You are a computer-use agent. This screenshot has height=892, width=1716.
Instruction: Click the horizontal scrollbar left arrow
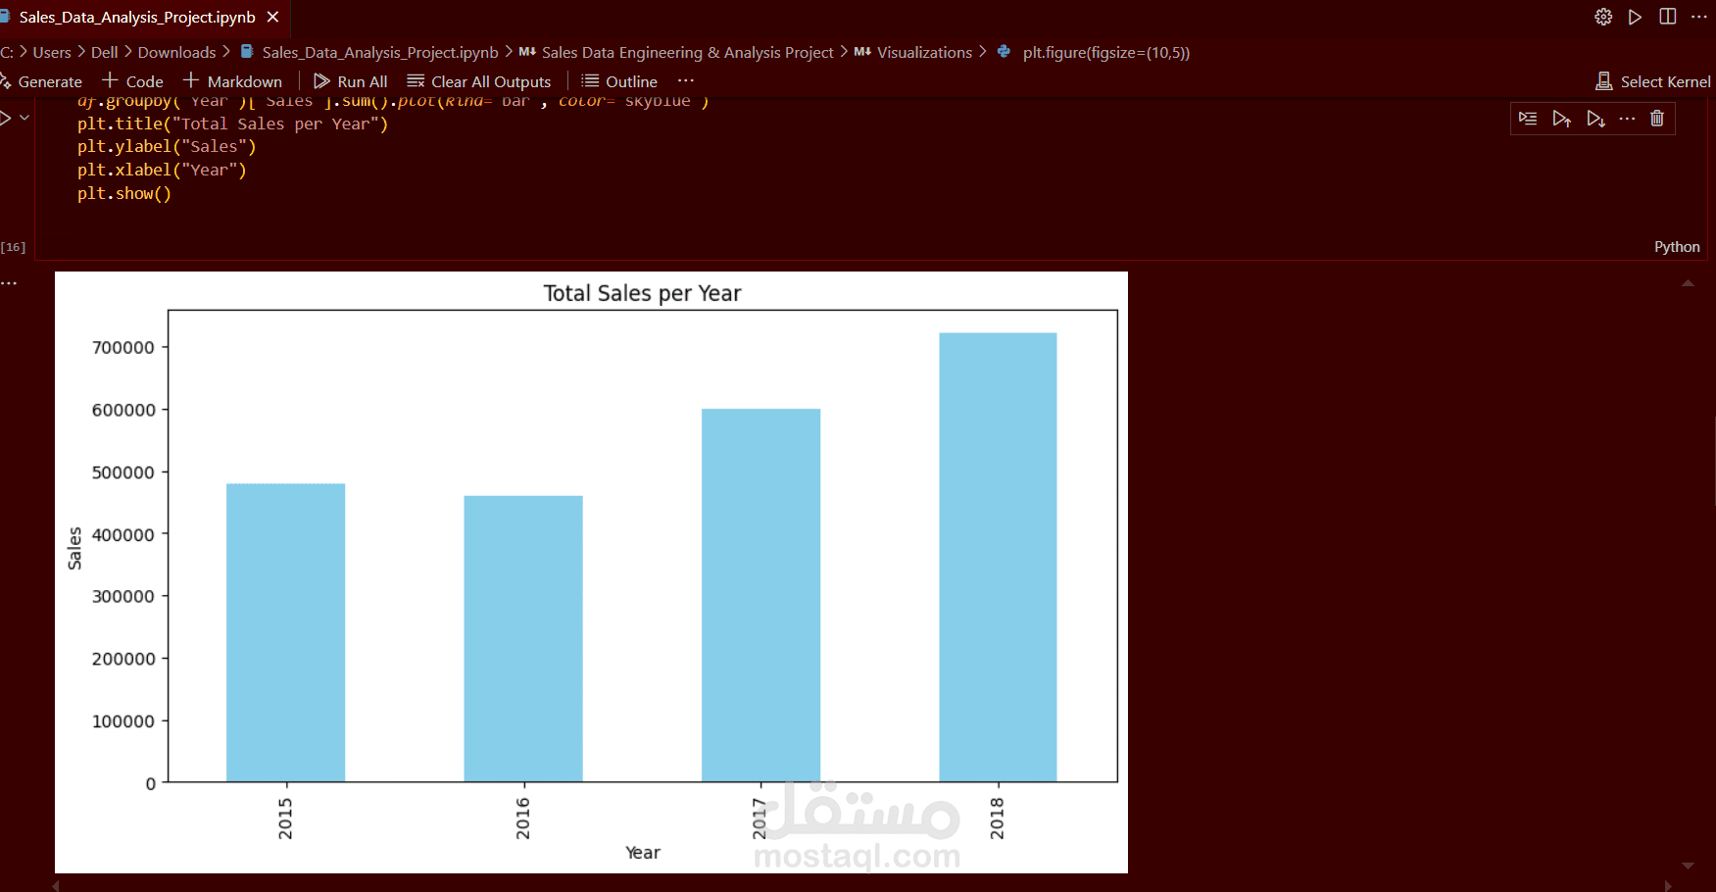56,885
